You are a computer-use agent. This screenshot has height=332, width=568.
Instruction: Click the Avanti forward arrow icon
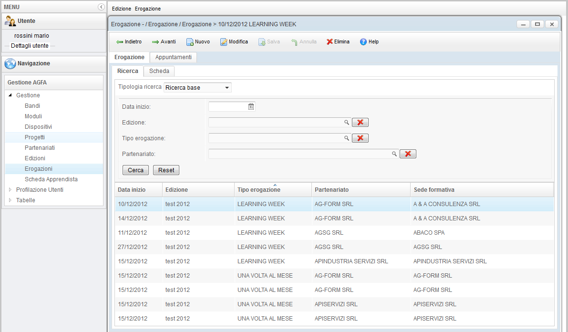pos(155,42)
